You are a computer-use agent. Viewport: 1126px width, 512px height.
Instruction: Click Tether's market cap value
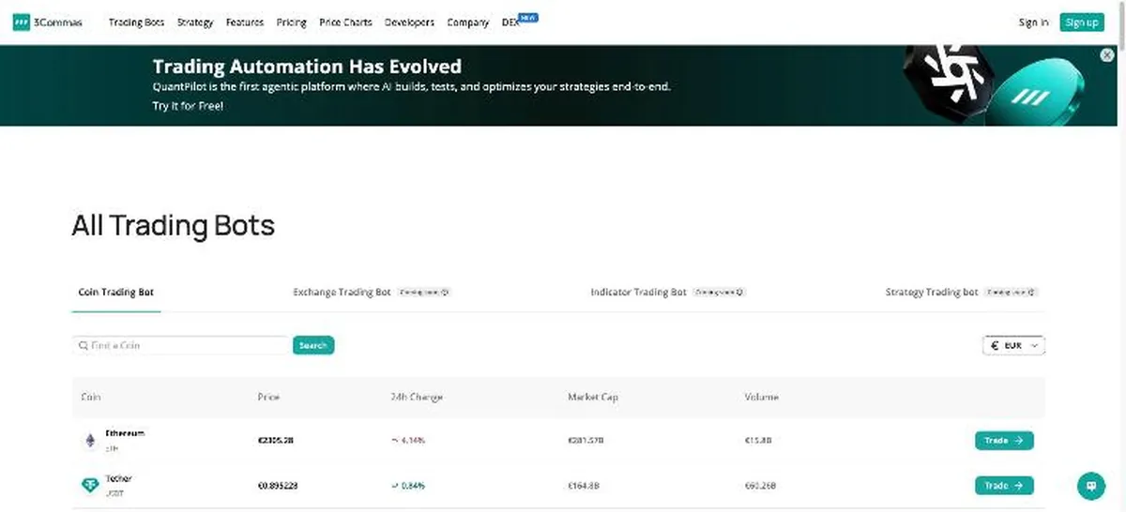click(x=584, y=486)
